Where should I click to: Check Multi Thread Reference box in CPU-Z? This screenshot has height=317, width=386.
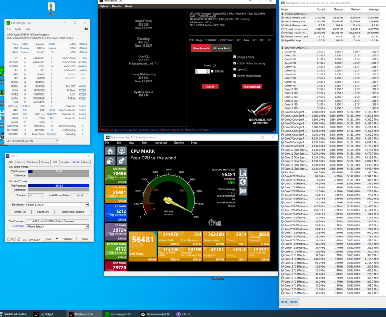(x=12, y=190)
